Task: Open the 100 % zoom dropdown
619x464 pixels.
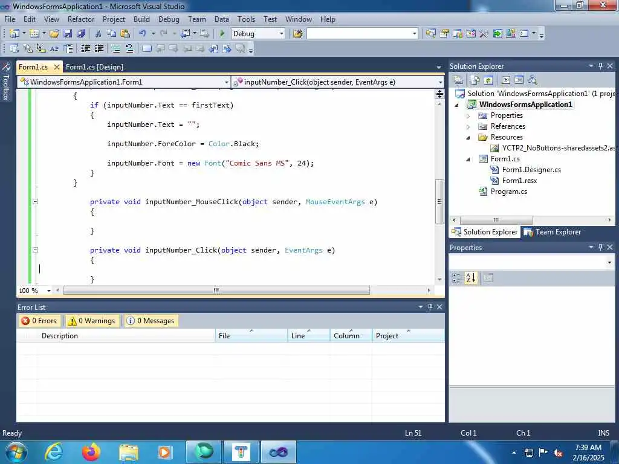Action: coord(49,291)
